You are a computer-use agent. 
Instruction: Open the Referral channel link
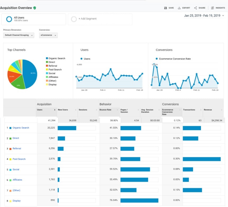(x=17, y=148)
